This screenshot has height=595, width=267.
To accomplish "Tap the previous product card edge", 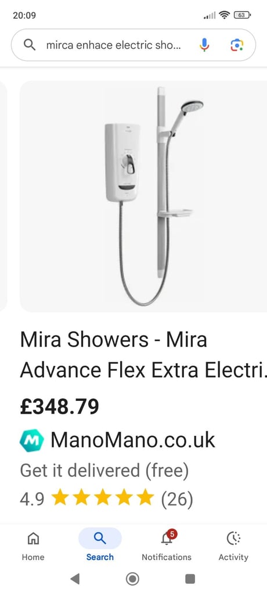I will point(3,196).
